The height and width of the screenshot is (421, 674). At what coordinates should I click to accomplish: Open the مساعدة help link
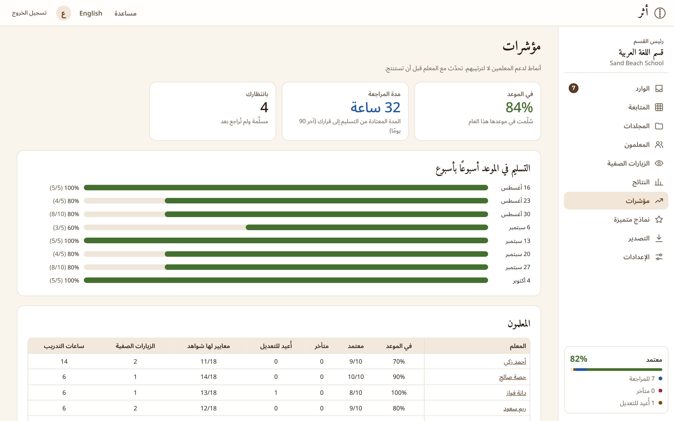pos(125,13)
